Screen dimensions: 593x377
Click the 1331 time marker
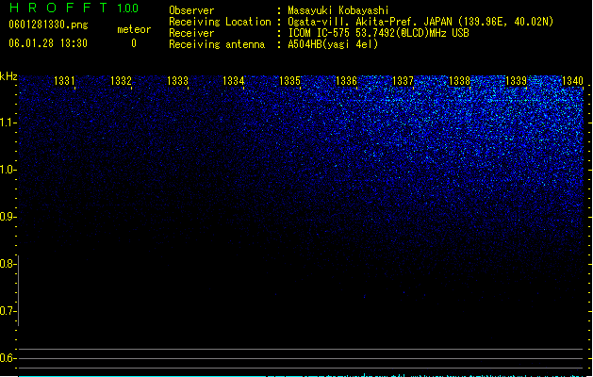[x=64, y=81]
